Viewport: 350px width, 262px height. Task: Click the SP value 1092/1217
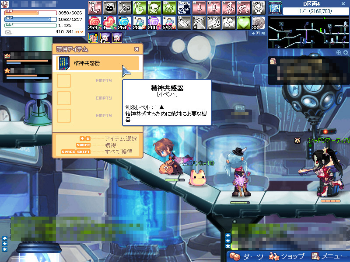(x=70, y=19)
